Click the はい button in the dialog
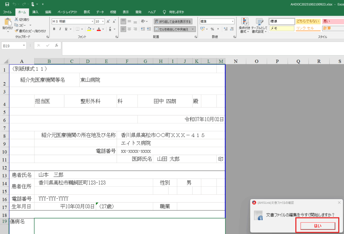This screenshot has width=344, height=234. [x=317, y=226]
